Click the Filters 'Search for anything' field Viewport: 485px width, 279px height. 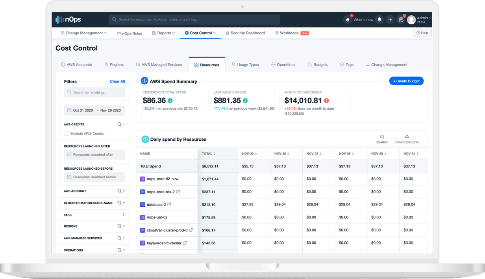pyautogui.click(x=94, y=92)
